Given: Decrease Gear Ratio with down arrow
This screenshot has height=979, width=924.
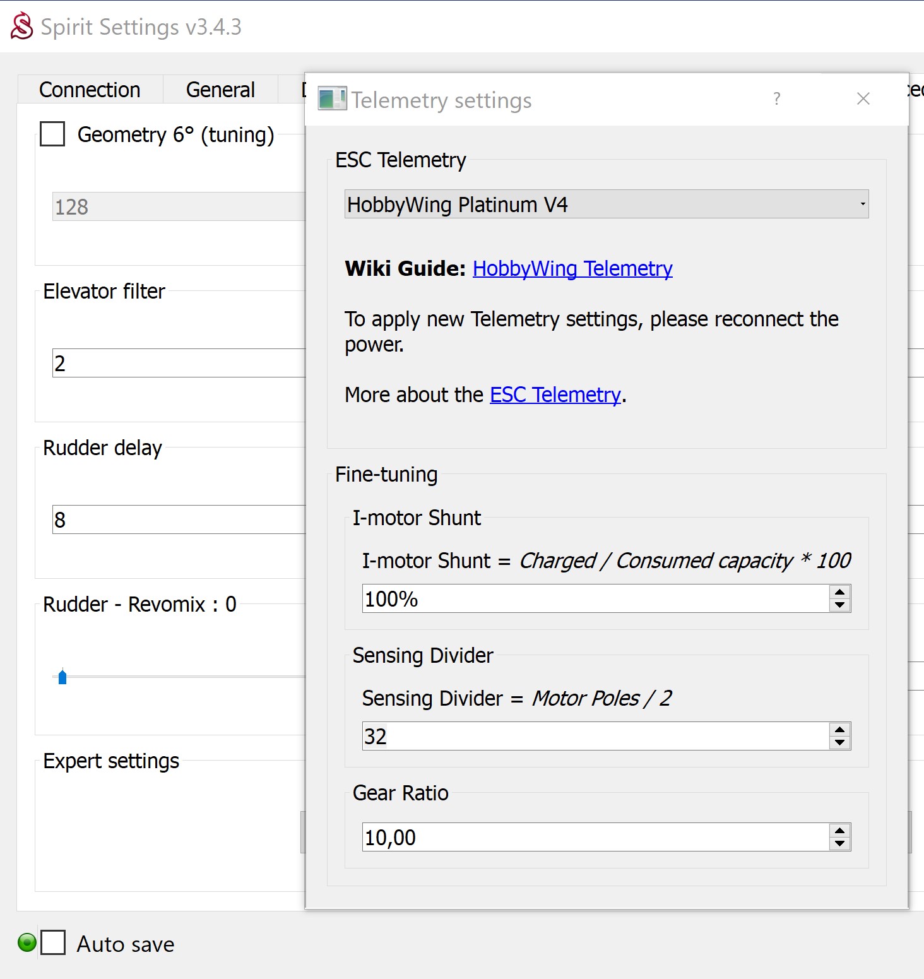Looking at the screenshot, I should click(x=839, y=844).
